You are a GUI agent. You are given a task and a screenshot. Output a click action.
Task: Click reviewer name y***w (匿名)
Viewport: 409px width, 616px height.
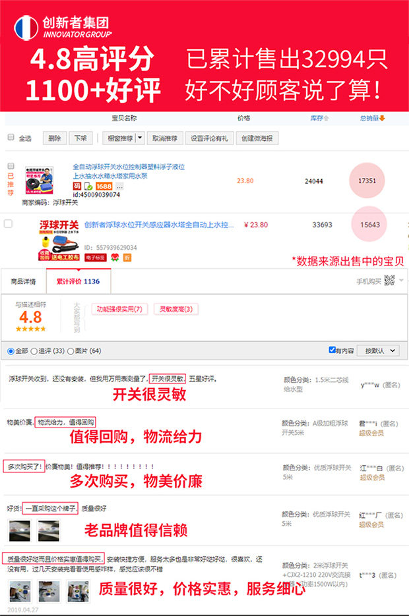point(380,385)
